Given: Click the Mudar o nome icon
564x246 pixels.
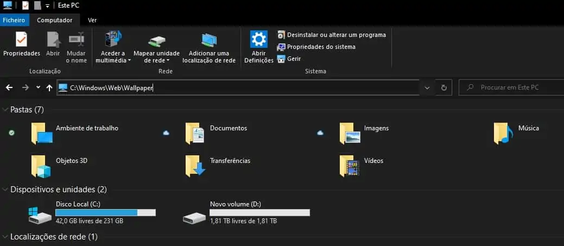Looking at the screenshot, I should [x=76, y=39].
